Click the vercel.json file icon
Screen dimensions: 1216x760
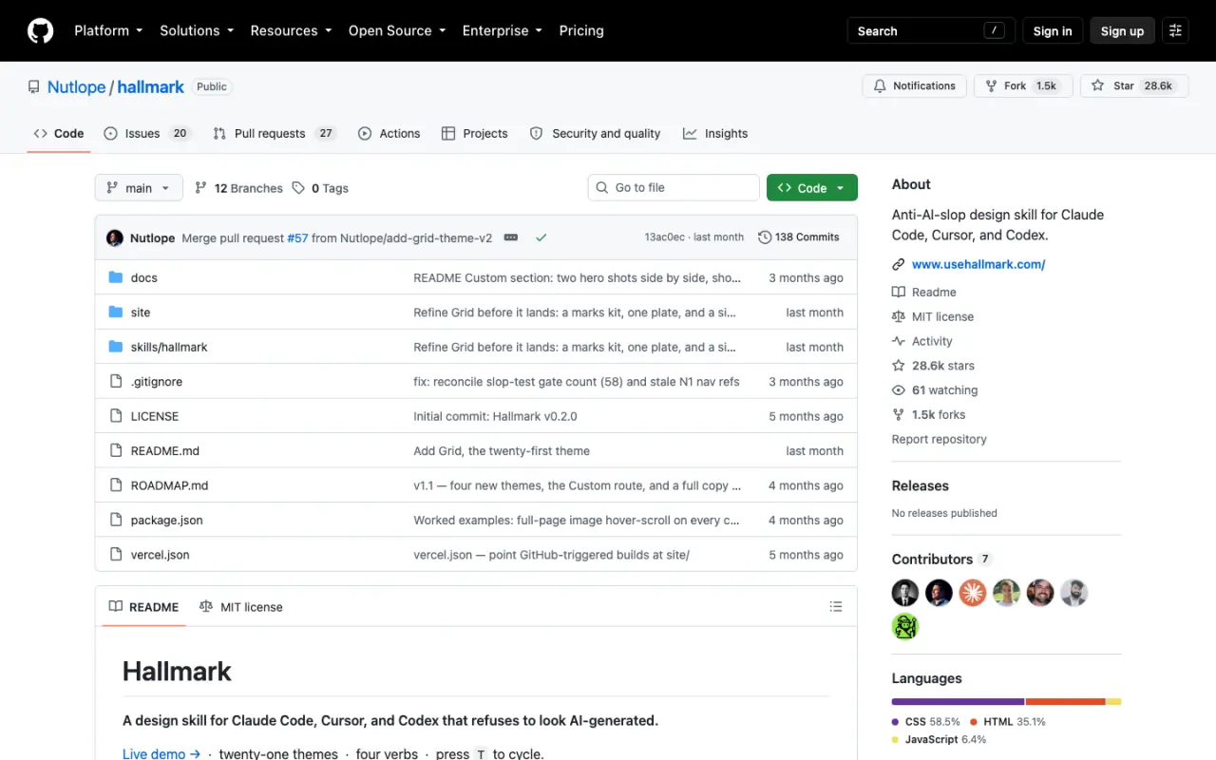click(116, 555)
